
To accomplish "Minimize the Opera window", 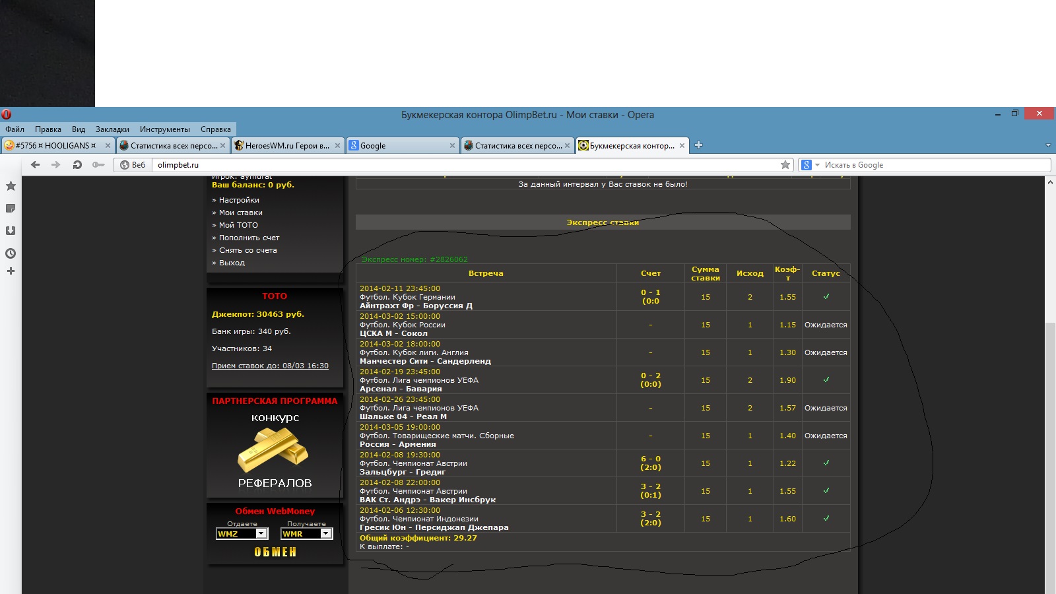I will [x=998, y=114].
